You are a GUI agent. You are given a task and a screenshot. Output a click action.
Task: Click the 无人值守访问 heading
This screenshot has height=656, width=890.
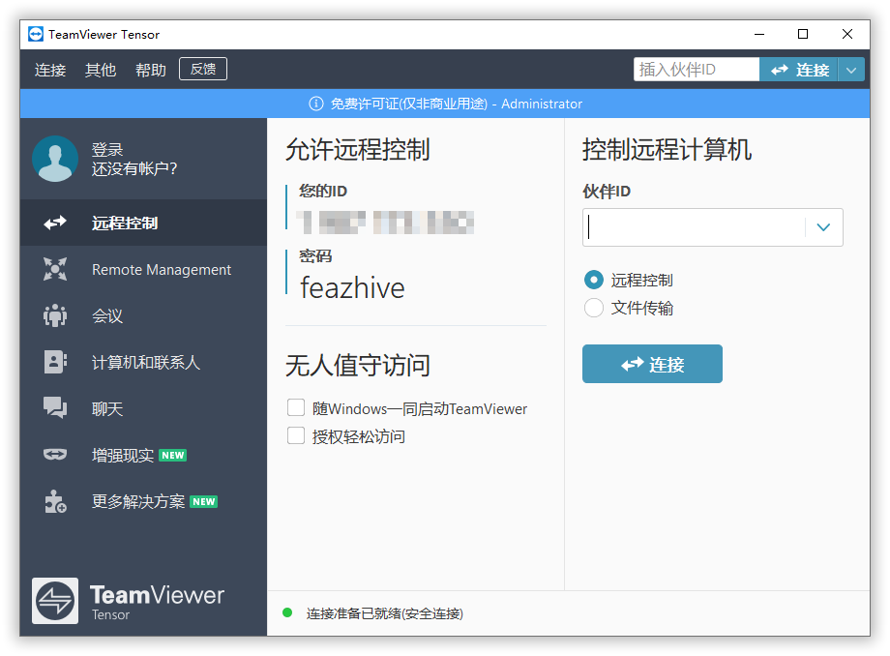pyautogui.click(x=358, y=365)
